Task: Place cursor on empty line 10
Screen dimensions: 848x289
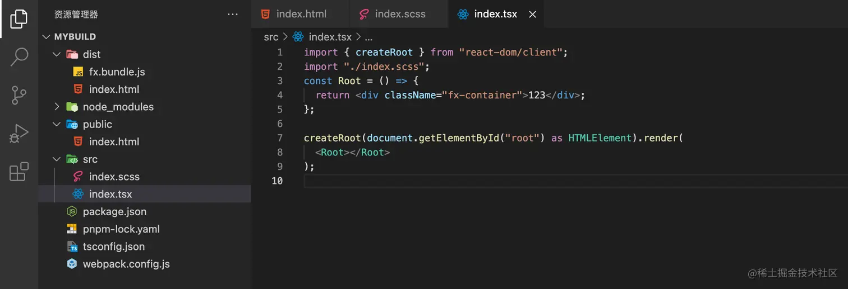Action: 576,181
